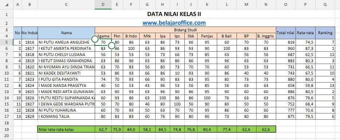This screenshot has height=140, width=340.
Task: Select name I KETUT AMERTA PERDINATA
Action: [x=66, y=48]
